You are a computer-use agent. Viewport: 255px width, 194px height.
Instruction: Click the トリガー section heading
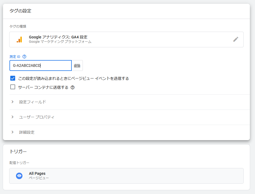tap(18, 152)
